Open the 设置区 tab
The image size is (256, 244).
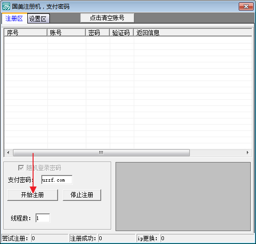38,19
